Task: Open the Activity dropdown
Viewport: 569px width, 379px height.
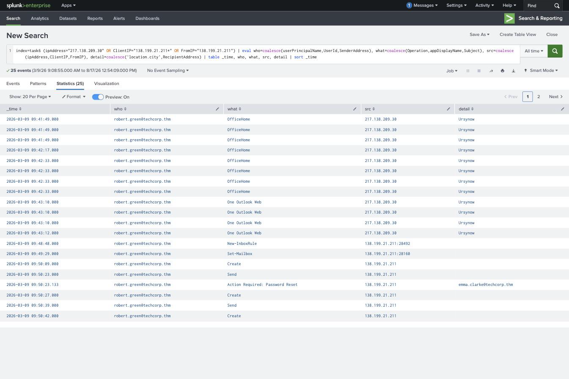Action: [x=484, y=5]
